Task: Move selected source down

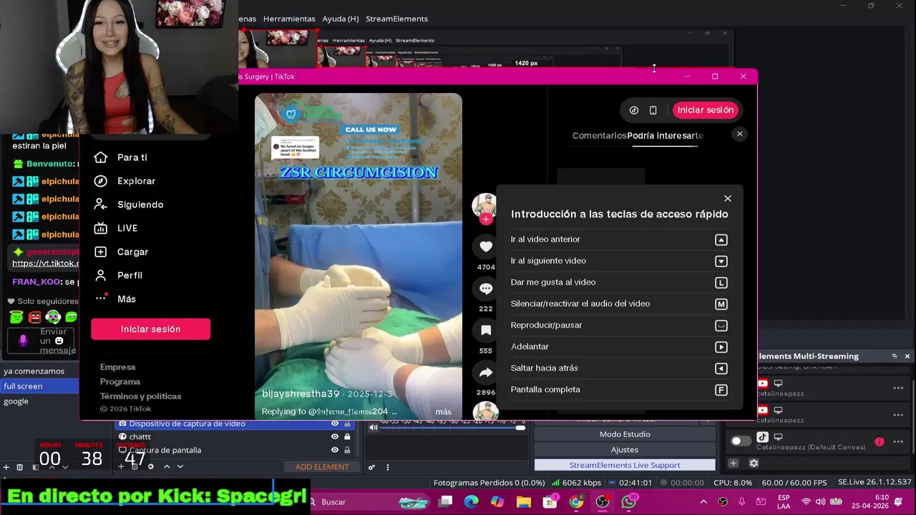Action: click(x=180, y=467)
